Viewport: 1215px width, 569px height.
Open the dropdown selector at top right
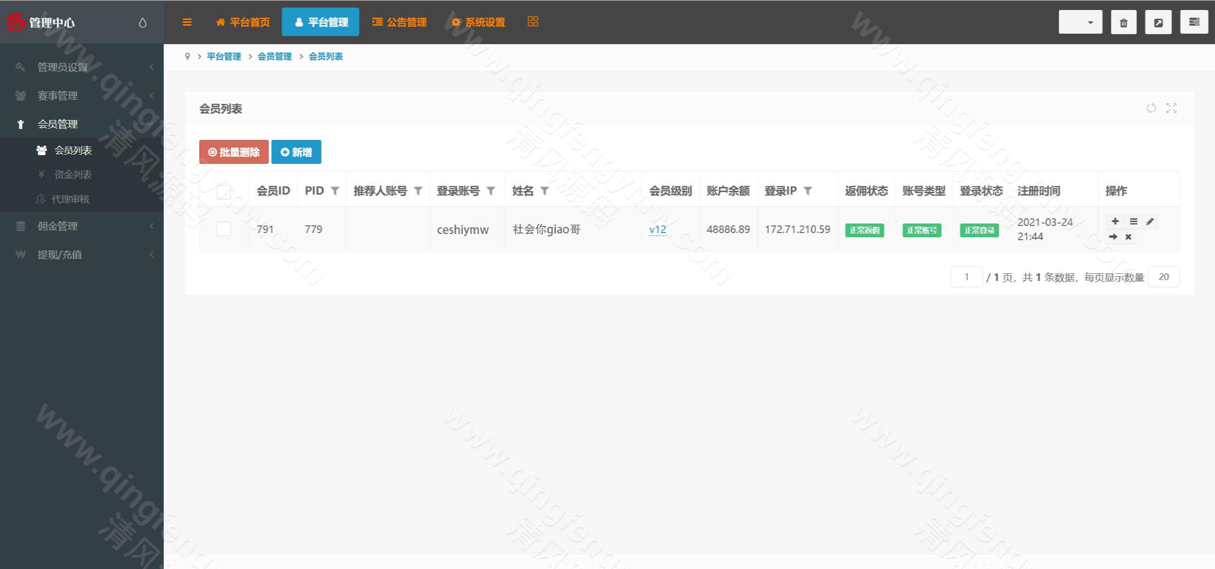tap(1080, 21)
